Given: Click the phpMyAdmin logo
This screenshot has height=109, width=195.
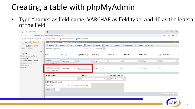Looking at the screenshot, I should tap(32, 43).
